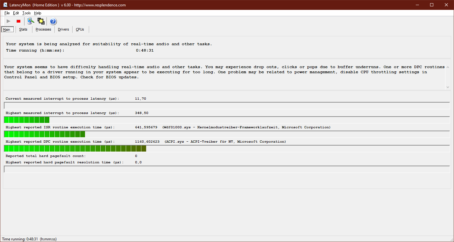
Task: Open the Tools menu
Action: 26,13
